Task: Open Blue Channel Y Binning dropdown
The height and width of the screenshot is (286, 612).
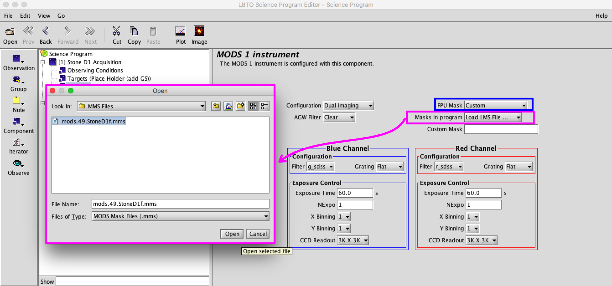Action: (x=344, y=229)
